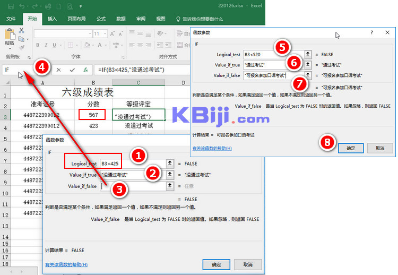Open the underline style dropdown arrow
Image resolution: width=398 pixels, height=275 pixels.
pos(60,45)
